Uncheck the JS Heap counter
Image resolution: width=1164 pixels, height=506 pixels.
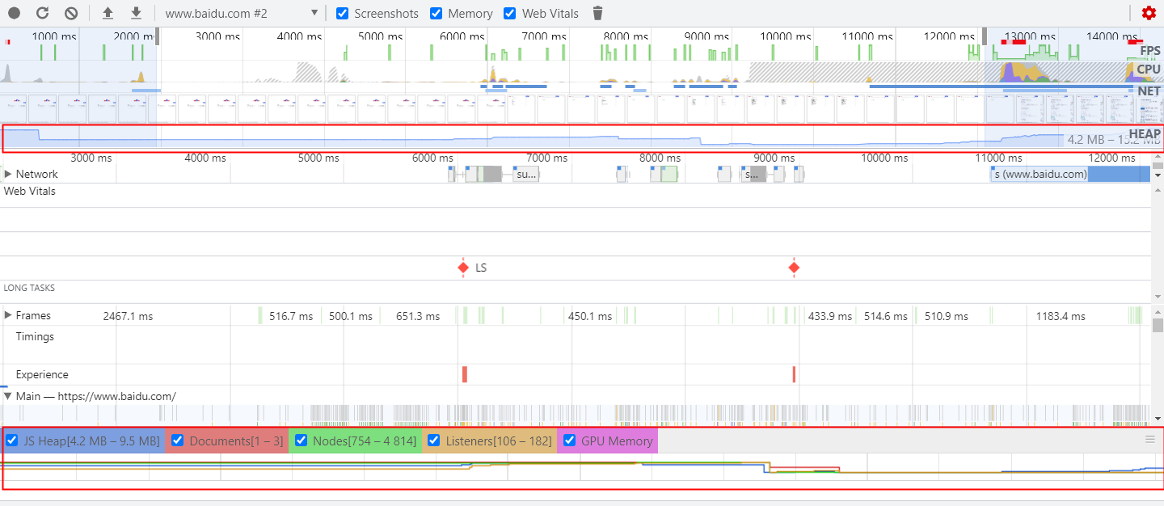(x=11, y=441)
